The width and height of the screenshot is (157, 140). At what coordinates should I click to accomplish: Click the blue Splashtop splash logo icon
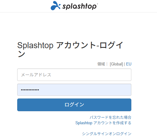pyautogui.click(x=56, y=5)
